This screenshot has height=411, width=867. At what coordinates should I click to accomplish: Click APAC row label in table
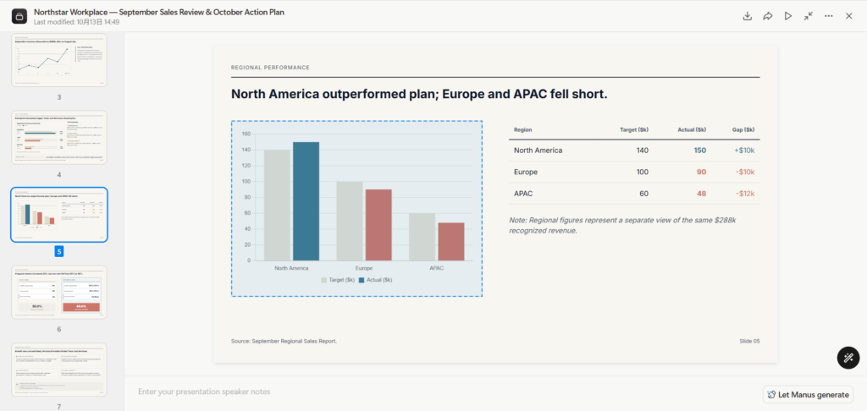(x=523, y=194)
